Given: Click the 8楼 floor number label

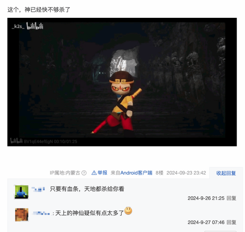Looking at the screenshot, I should [x=159, y=173].
